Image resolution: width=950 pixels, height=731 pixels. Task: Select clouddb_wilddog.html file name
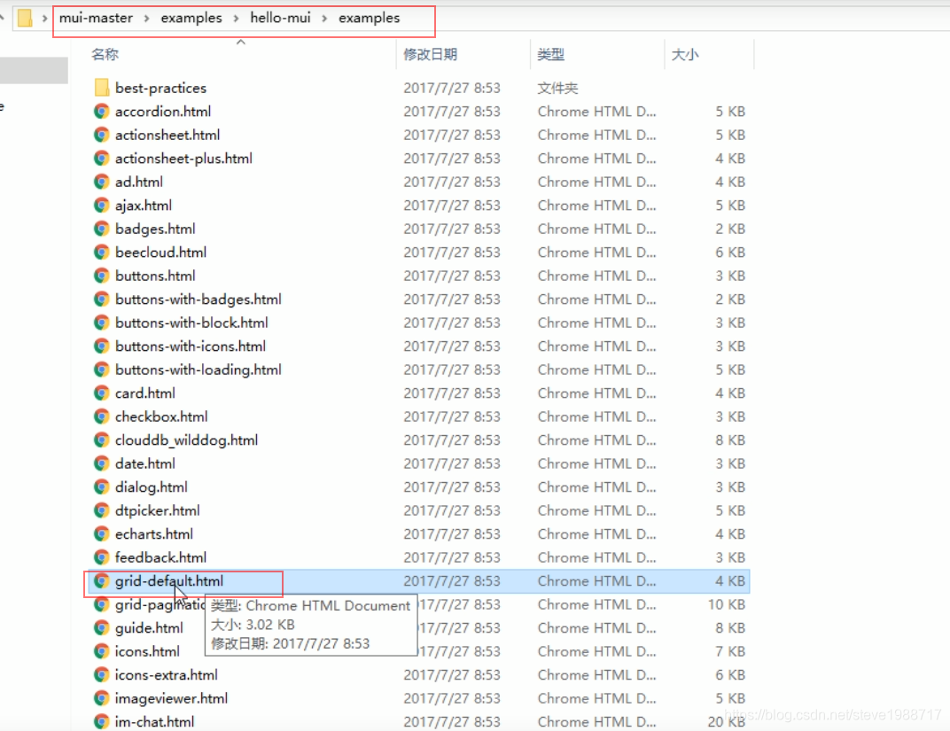187,440
